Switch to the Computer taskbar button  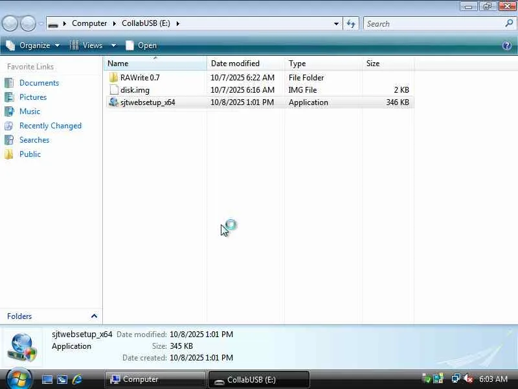(x=155, y=379)
